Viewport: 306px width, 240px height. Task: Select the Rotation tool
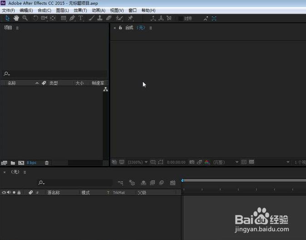[x=35, y=18]
